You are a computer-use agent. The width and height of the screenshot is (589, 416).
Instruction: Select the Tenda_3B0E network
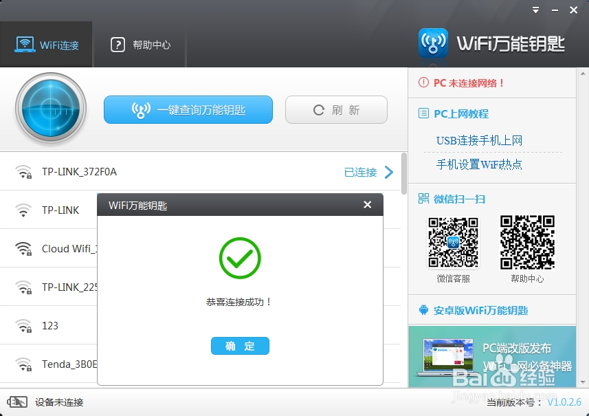(x=49, y=364)
